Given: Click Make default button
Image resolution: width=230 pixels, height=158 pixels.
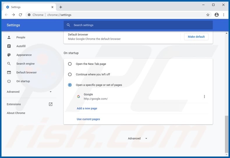Looking at the screenshot, I should pyautogui.click(x=196, y=37).
